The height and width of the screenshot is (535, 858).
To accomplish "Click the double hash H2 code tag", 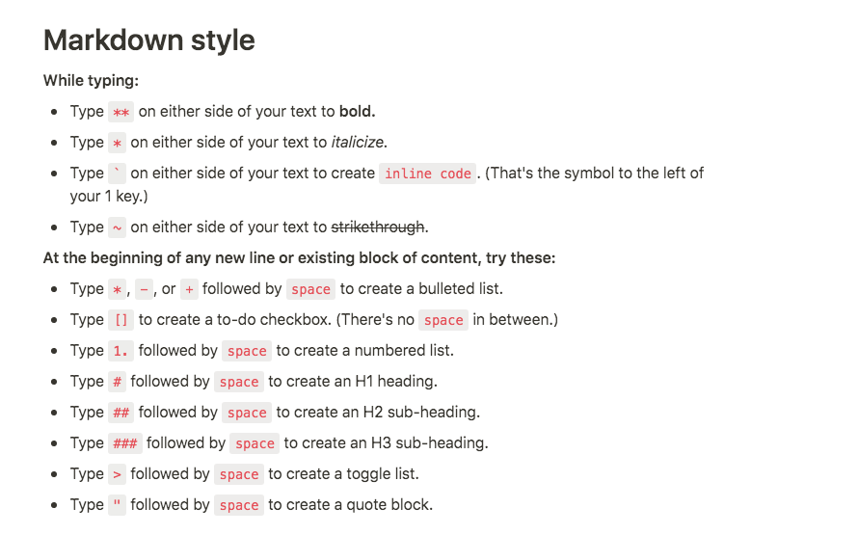I will [121, 413].
